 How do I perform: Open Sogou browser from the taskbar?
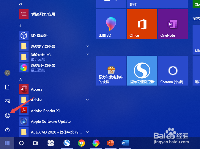coord(67,143)
